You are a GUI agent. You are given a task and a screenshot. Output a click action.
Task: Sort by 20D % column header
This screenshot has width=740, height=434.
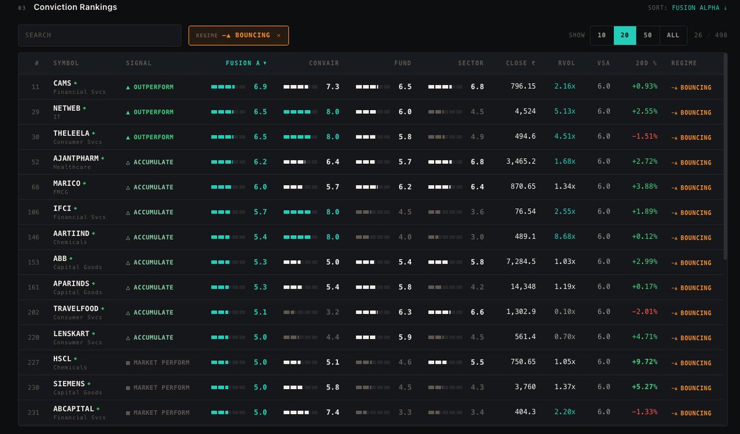point(647,63)
